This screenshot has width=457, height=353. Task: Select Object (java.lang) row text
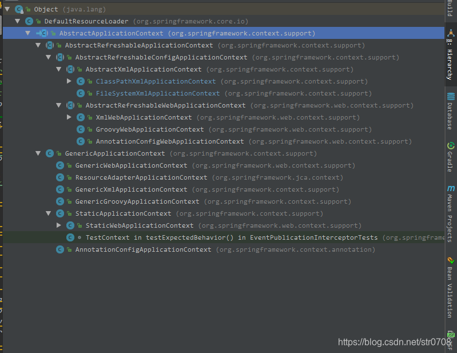(70, 9)
